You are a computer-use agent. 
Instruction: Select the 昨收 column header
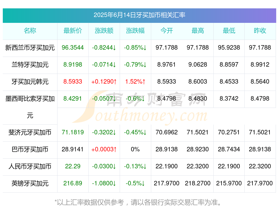[x=260, y=31]
